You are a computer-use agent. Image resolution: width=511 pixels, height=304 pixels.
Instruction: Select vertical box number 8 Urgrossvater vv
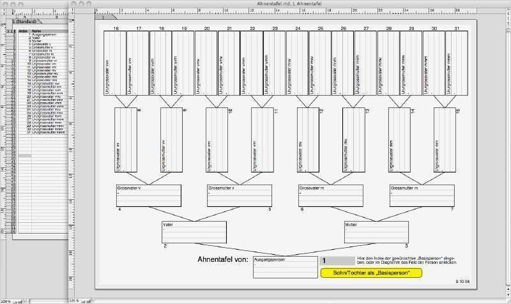[x=126, y=140]
